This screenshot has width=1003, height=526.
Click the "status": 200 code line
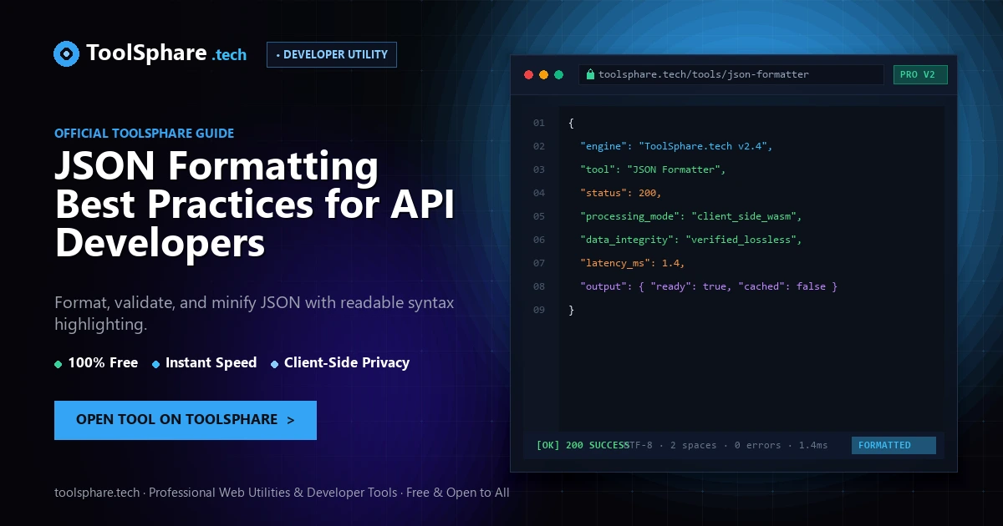tap(621, 193)
